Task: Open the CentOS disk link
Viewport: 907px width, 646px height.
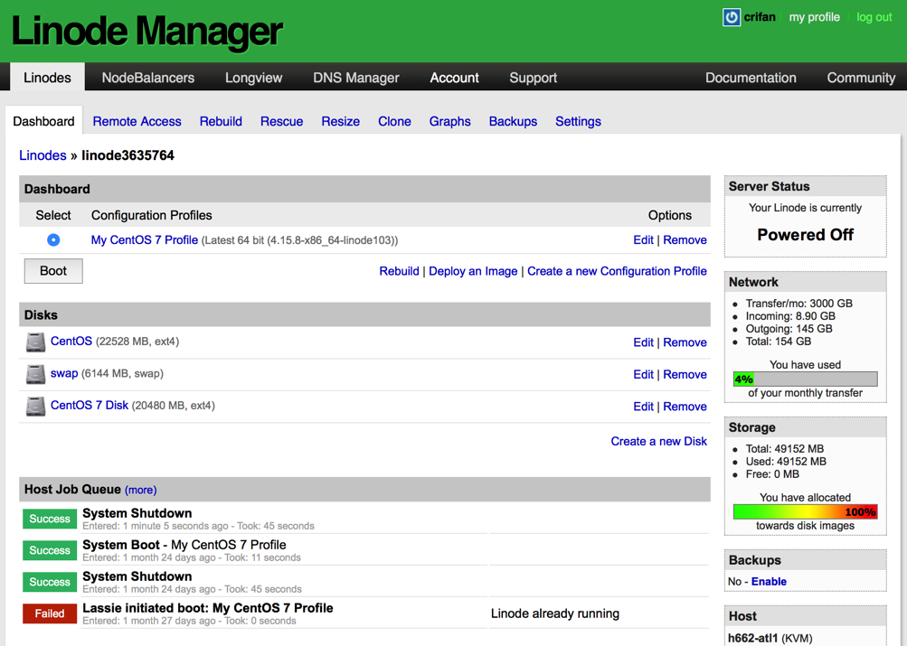Action: (x=71, y=341)
